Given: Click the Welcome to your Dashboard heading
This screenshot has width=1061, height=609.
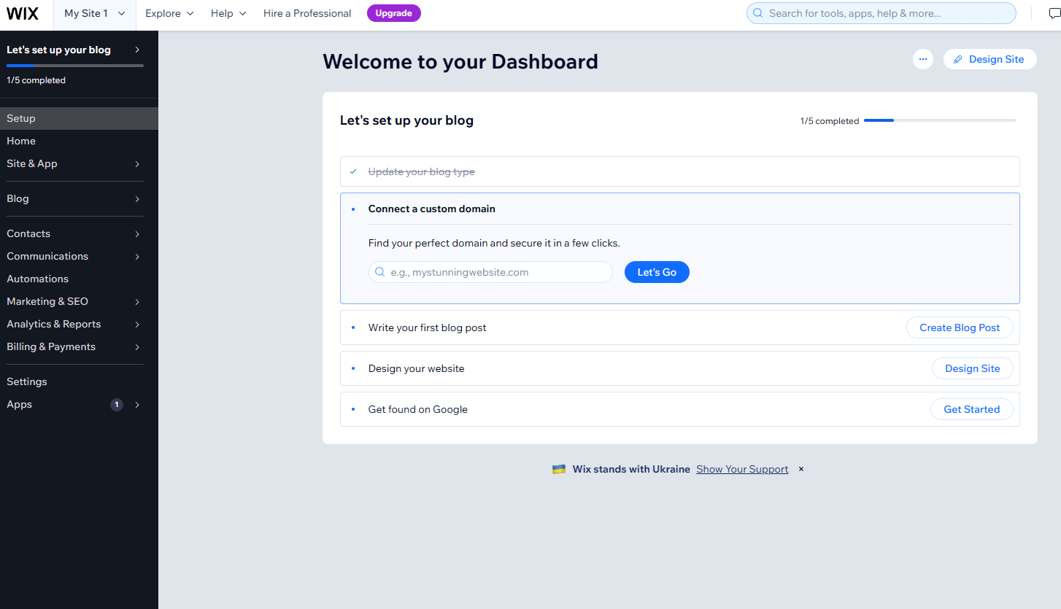Looking at the screenshot, I should [x=460, y=61].
